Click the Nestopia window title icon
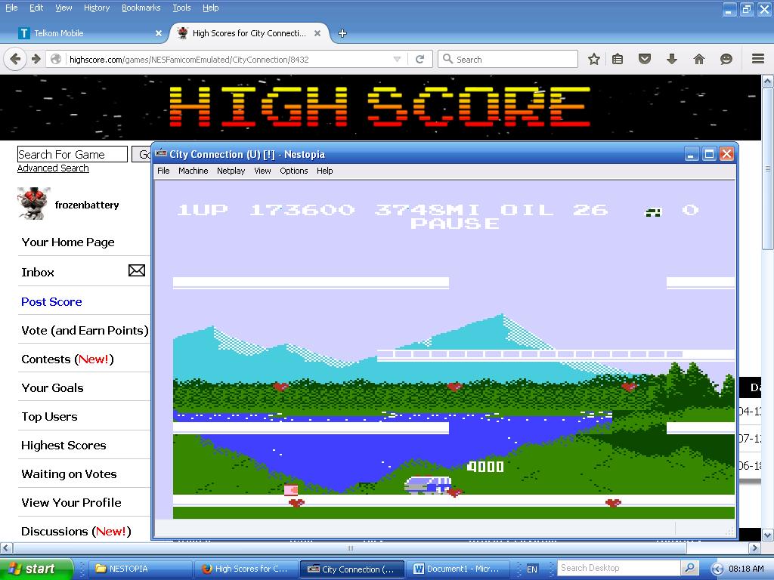774x580 pixels. pos(161,153)
